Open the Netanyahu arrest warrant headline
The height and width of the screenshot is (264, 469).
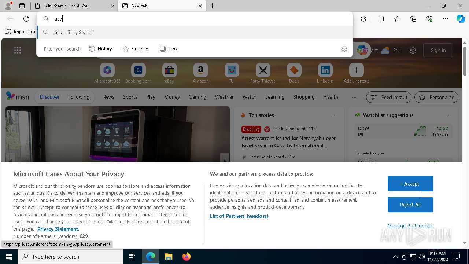pyautogui.click(x=289, y=142)
